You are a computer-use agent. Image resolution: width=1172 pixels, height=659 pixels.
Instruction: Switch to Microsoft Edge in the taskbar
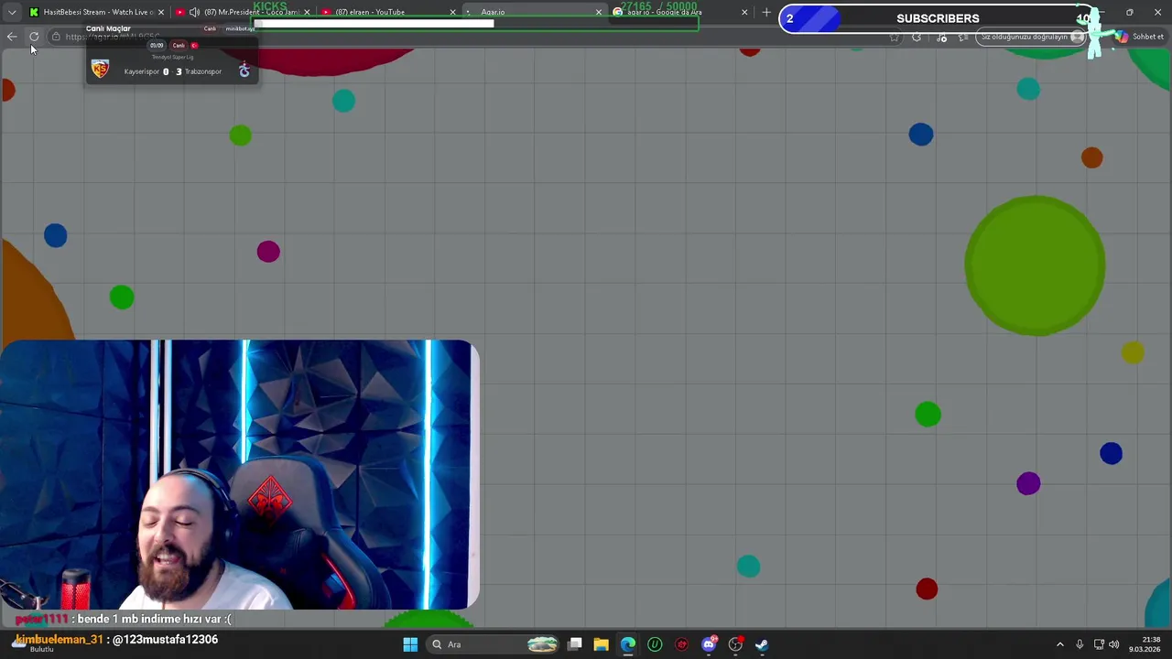coord(628,644)
